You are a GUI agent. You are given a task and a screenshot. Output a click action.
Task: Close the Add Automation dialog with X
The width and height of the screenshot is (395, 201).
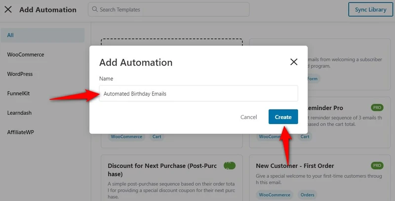point(294,62)
